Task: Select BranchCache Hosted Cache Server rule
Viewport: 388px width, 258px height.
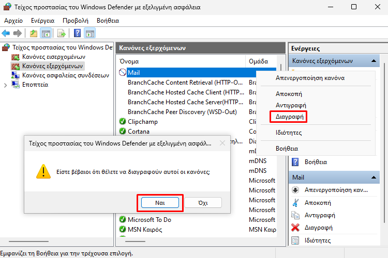Action: [x=185, y=102]
